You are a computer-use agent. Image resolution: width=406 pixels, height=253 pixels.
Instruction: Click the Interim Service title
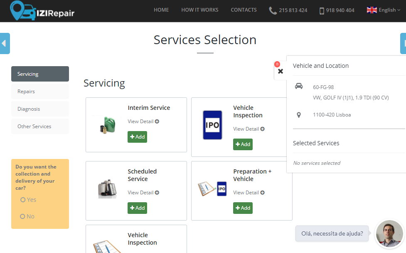(149, 108)
